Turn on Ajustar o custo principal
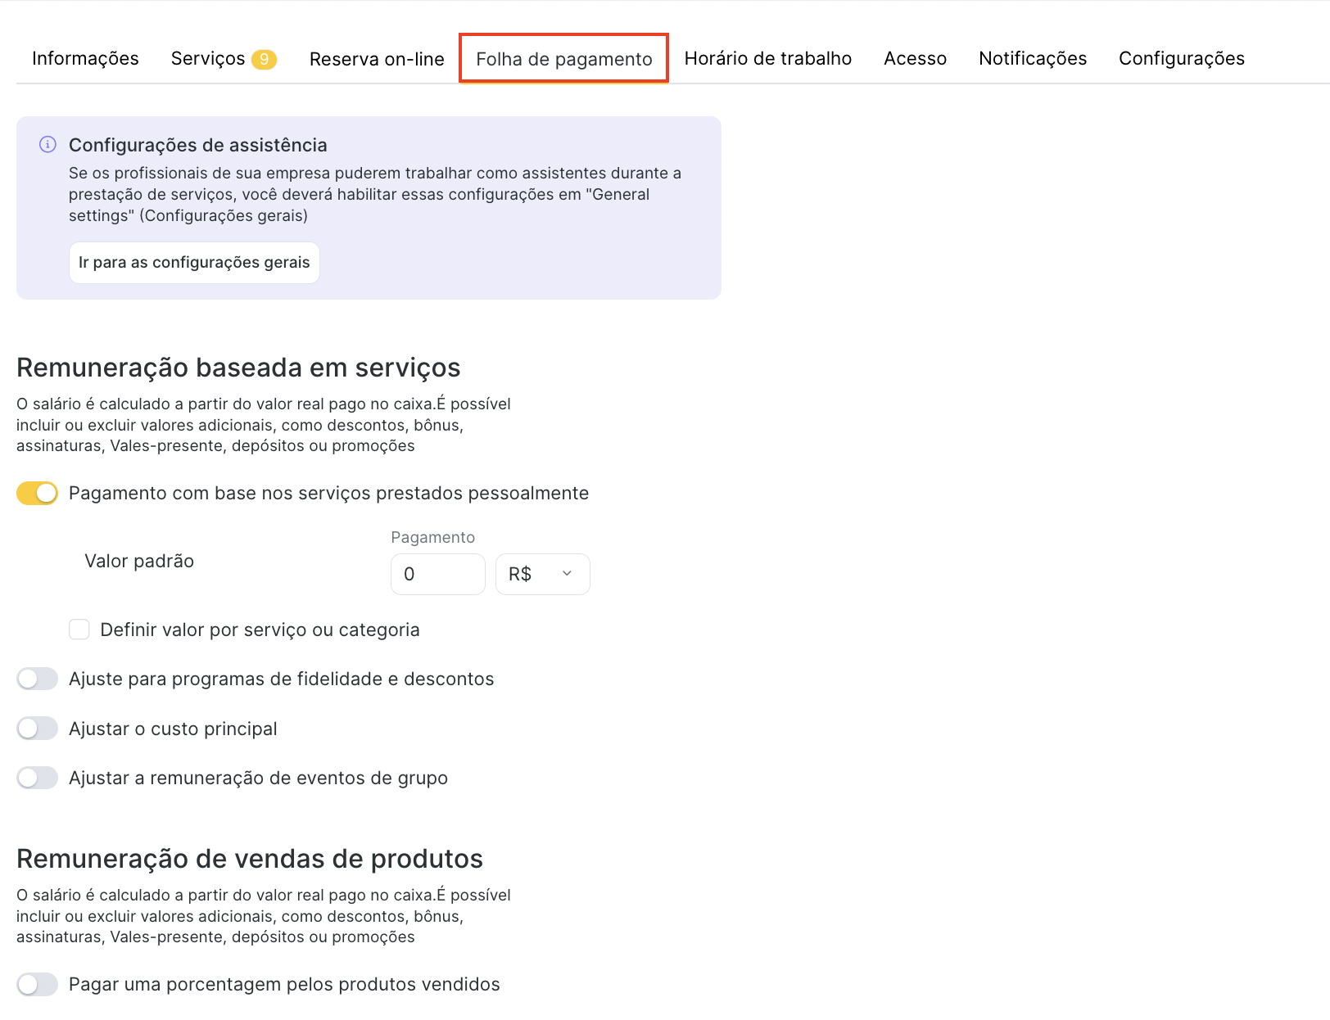This screenshot has height=1020, width=1330. [x=38, y=729]
